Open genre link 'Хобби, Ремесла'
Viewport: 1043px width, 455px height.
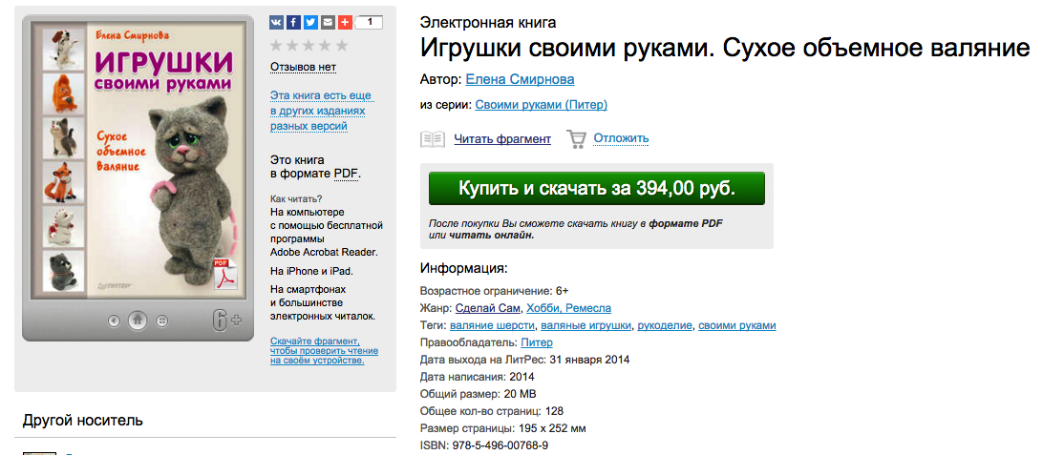[x=568, y=308]
